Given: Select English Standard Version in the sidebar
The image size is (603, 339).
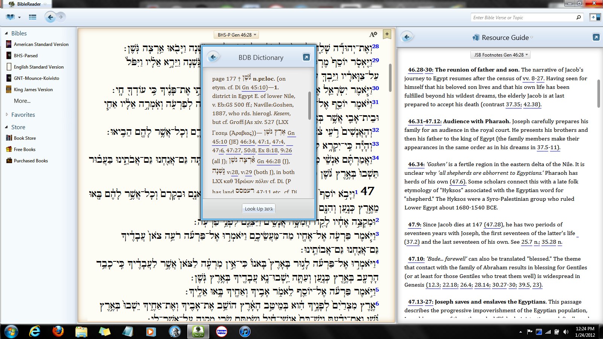Looking at the screenshot, I should (39, 67).
